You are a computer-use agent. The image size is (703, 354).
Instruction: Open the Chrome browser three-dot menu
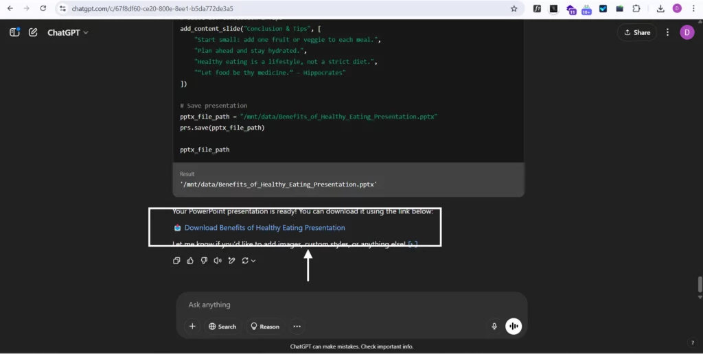(693, 9)
